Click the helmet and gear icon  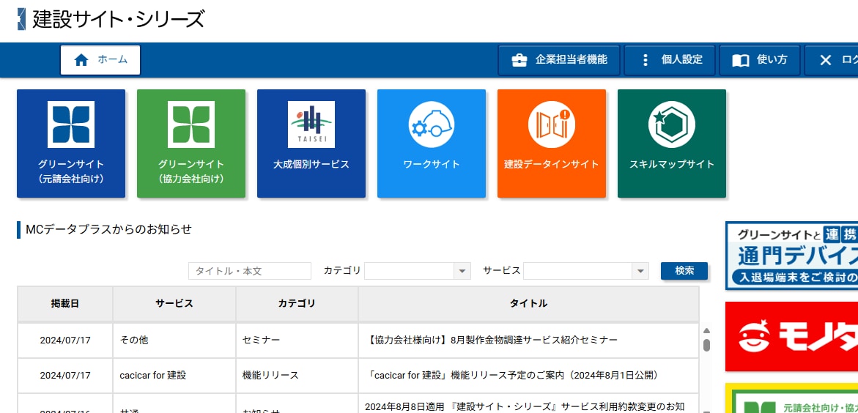(431, 124)
